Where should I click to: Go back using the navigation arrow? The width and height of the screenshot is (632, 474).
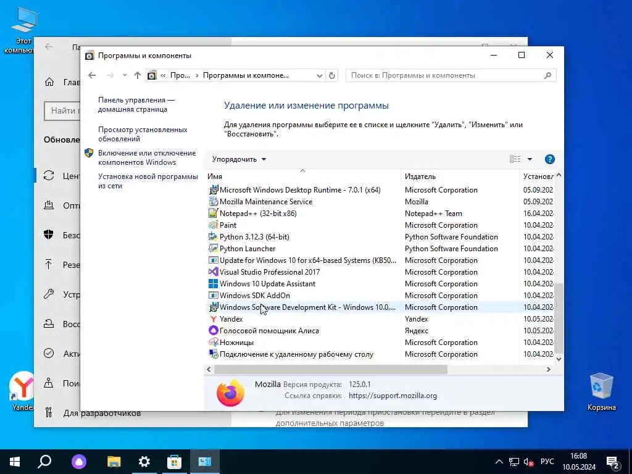click(92, 75)
